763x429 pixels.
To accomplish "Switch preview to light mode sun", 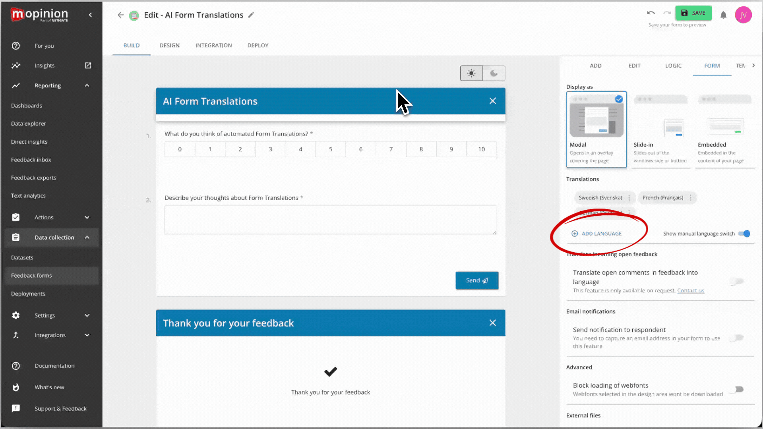I will (x=471, y=73).
